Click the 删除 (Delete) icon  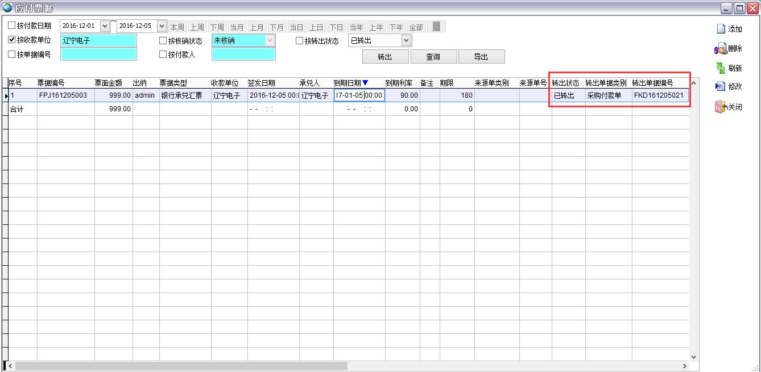click(x=721, y=49)
